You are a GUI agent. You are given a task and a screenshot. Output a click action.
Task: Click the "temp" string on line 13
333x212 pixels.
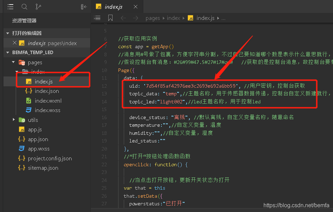click(171, 94)
